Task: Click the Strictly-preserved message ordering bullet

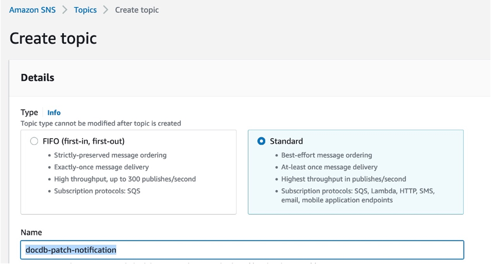Action: click(x=110, y=155)
